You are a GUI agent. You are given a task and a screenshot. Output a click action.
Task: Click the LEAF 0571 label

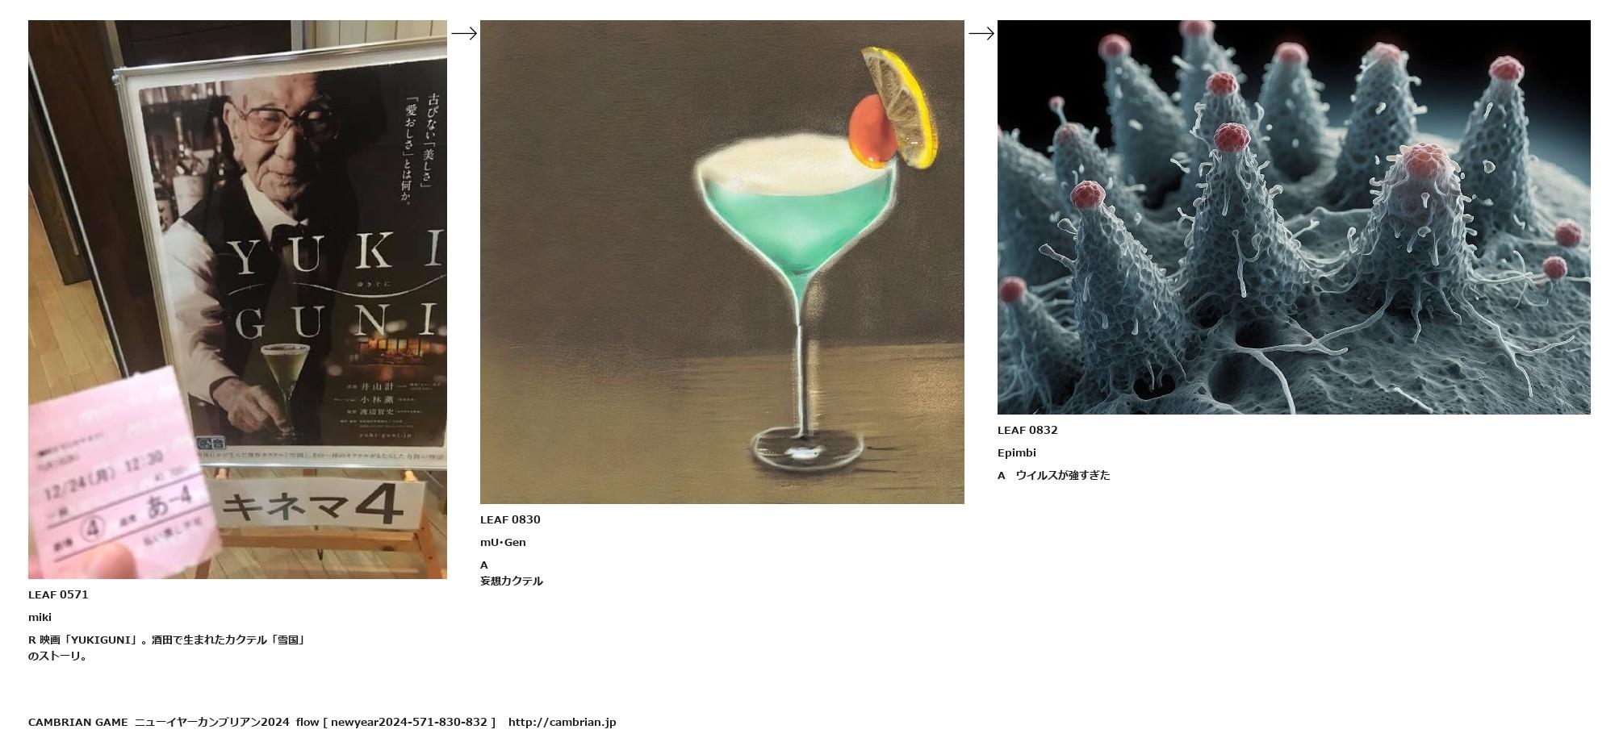pyautogui.click(x=58, y=594)
